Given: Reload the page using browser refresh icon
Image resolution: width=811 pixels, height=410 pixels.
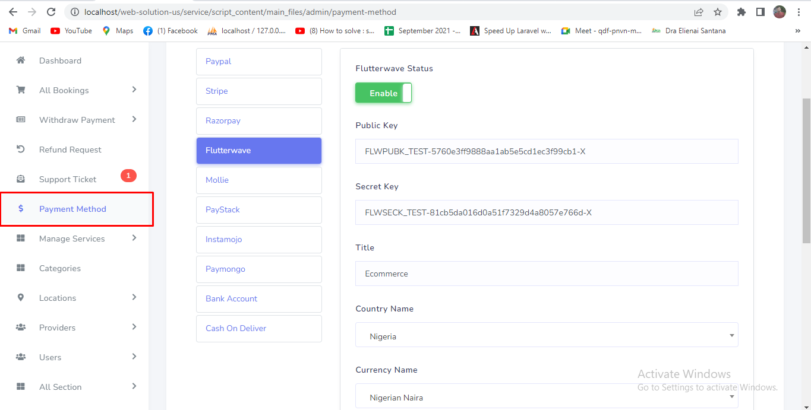Looking at the screenshot, I should pyautogui.click(x=51, y=12).
